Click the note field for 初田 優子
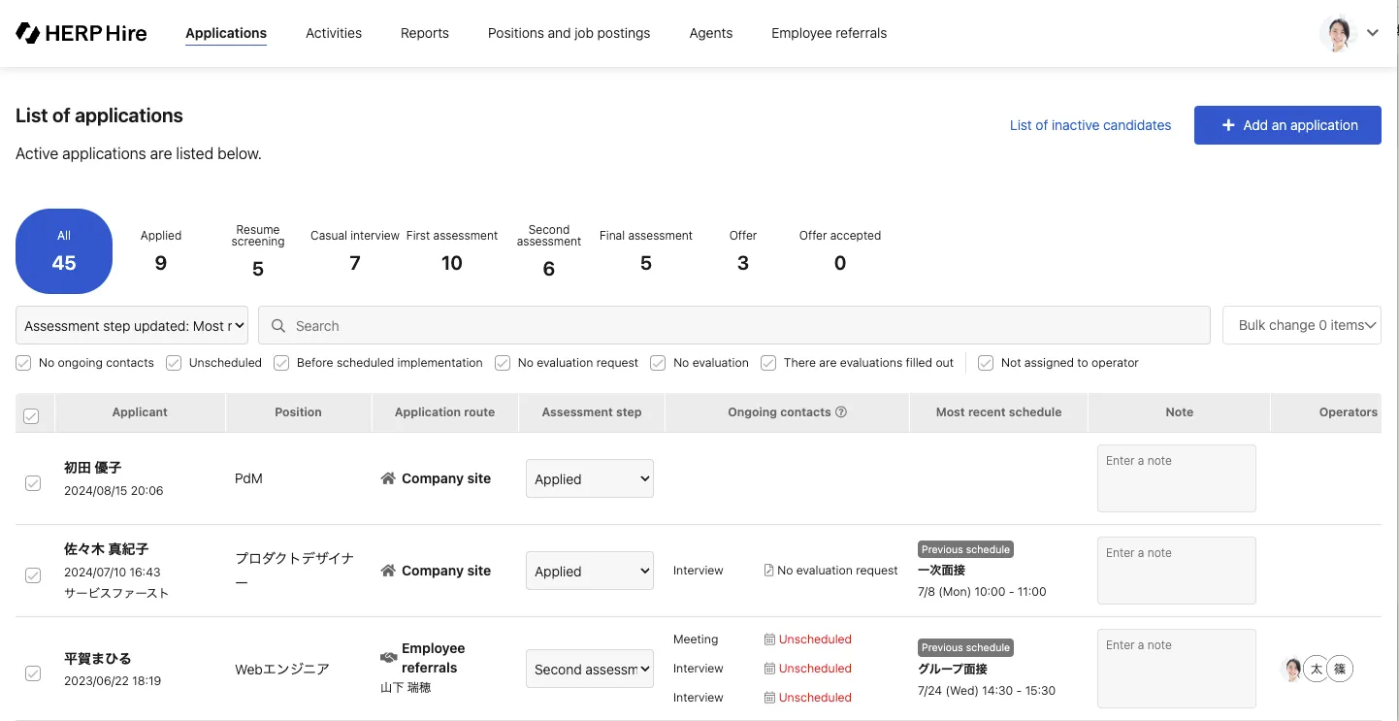This screenshot has height=721, width=1399. [1176, 477]
